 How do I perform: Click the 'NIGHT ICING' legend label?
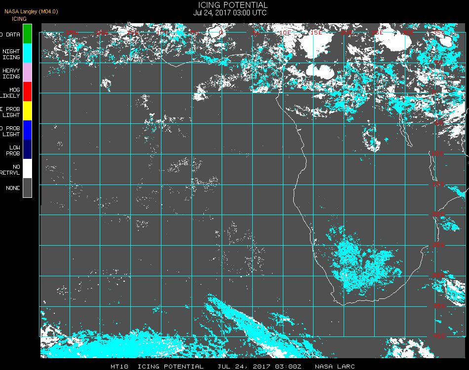[x=11, y=54]
